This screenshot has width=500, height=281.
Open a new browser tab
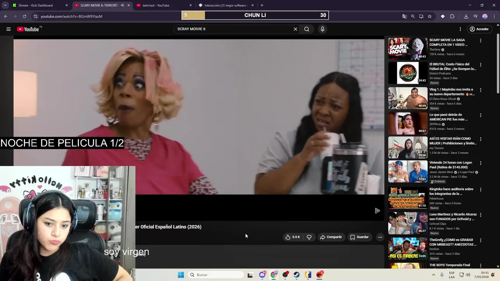[x=262, y=5]
